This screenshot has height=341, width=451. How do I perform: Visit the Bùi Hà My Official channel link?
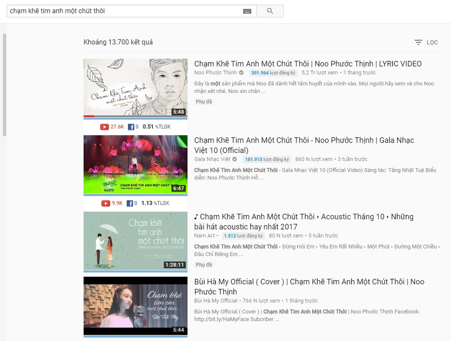216,301
